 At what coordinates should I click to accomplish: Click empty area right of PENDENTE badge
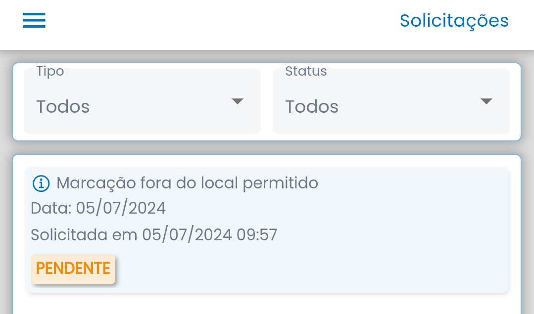tap(307, 269)
